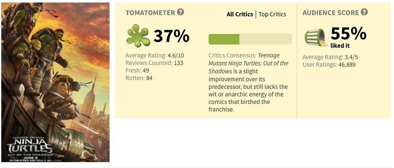Select the AUDIENCE SCORE heading text
The image size is (394, 168).
pos(330,13)
